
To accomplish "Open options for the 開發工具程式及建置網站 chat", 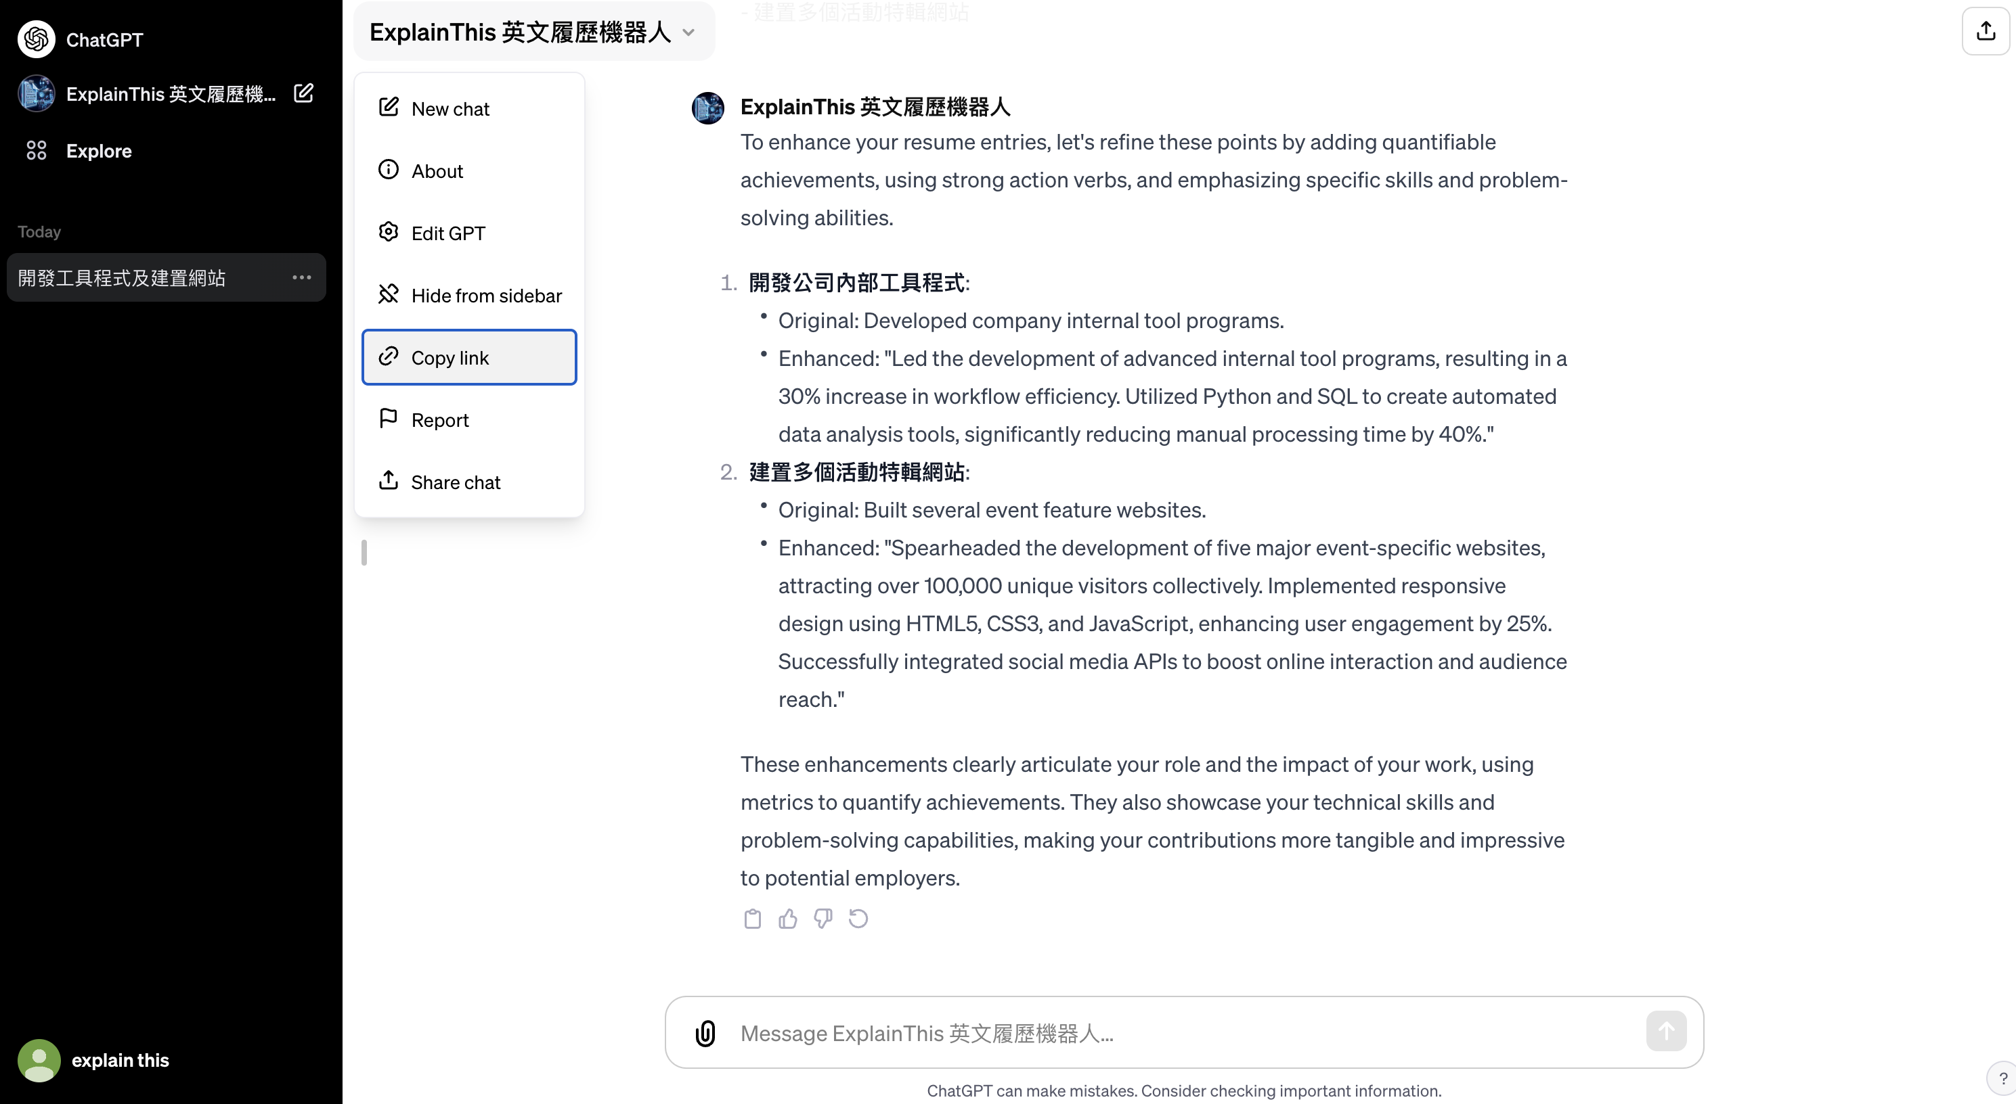I will coord(301,277).
